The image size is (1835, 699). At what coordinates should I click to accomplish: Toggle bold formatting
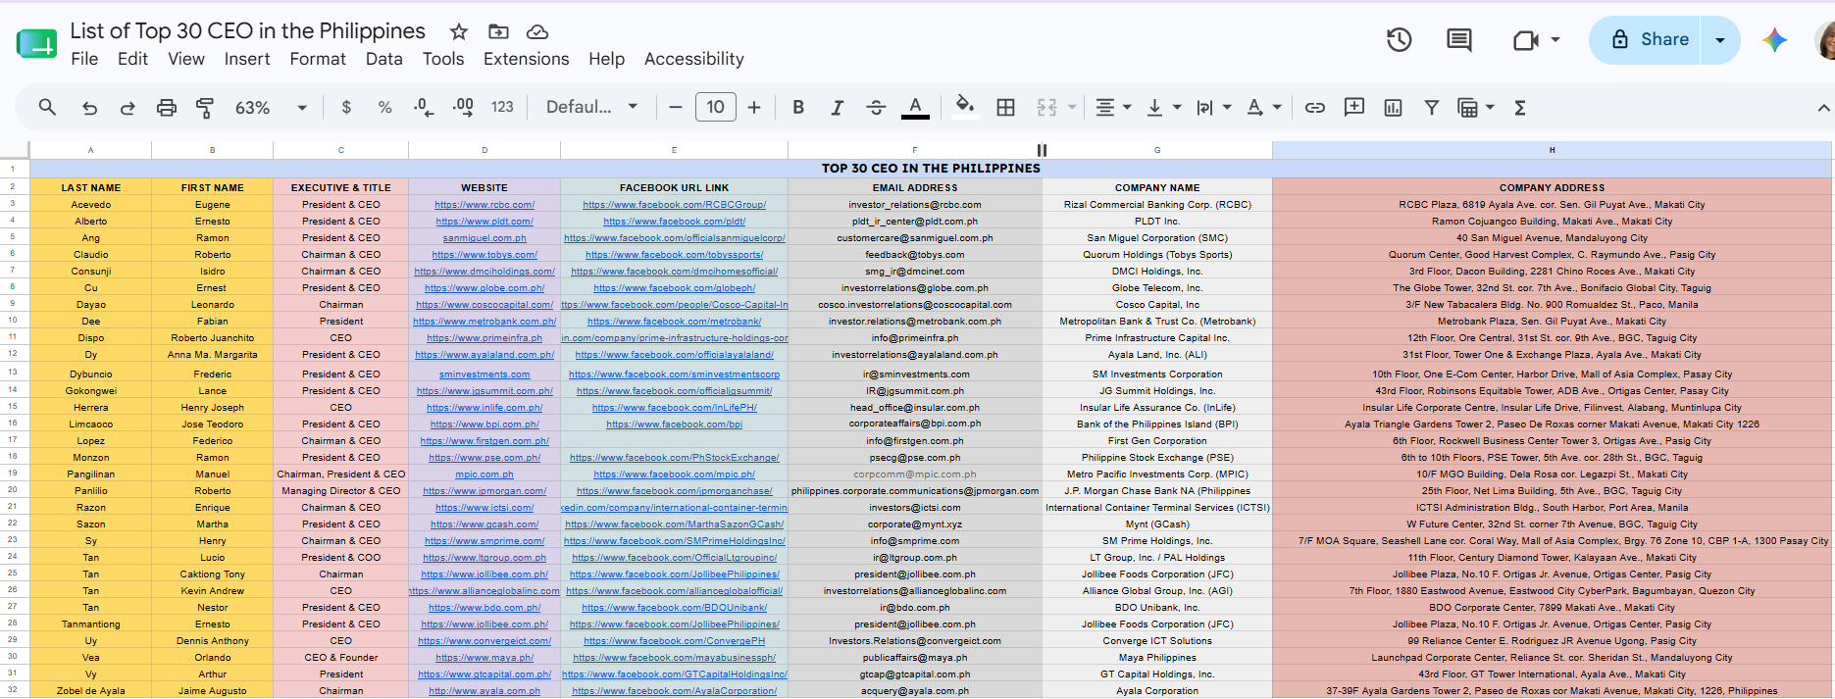[798, 108]
